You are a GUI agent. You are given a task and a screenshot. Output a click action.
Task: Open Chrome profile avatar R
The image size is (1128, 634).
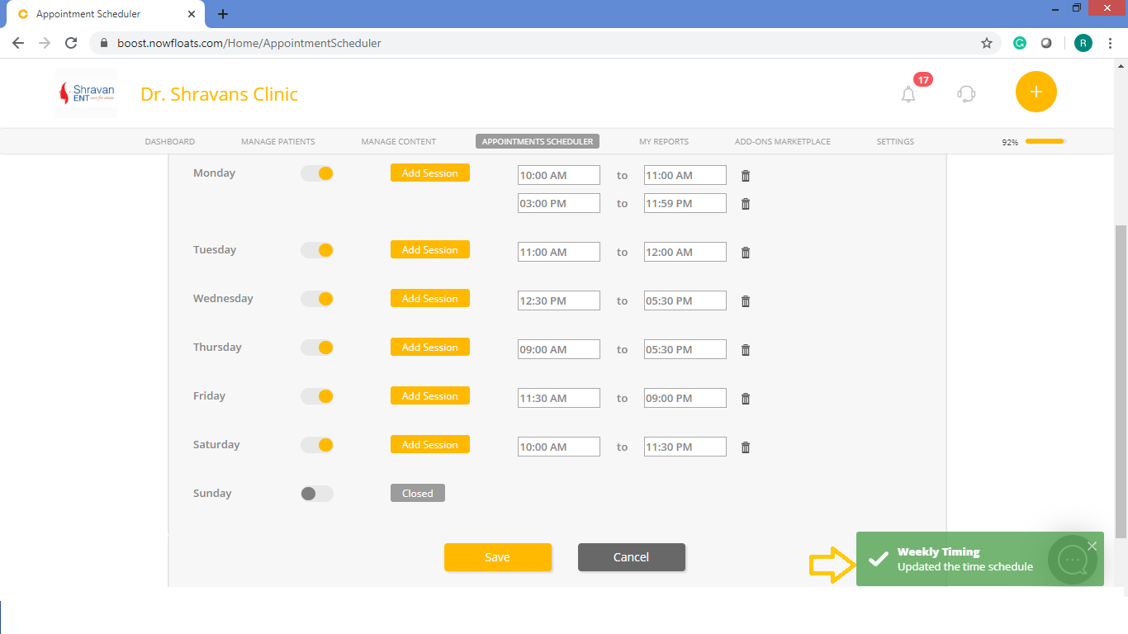[1083, 43]
